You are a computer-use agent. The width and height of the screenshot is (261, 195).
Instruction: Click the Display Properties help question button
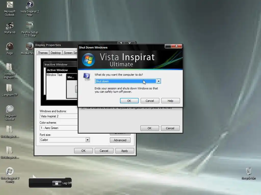tap(121, 43)
